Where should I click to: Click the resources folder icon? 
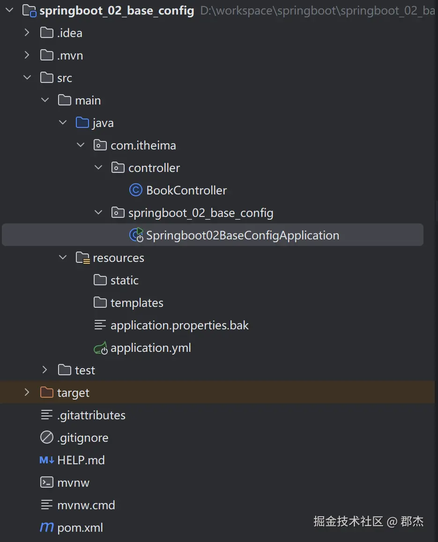pyautogui.click(x=82, y=258)
